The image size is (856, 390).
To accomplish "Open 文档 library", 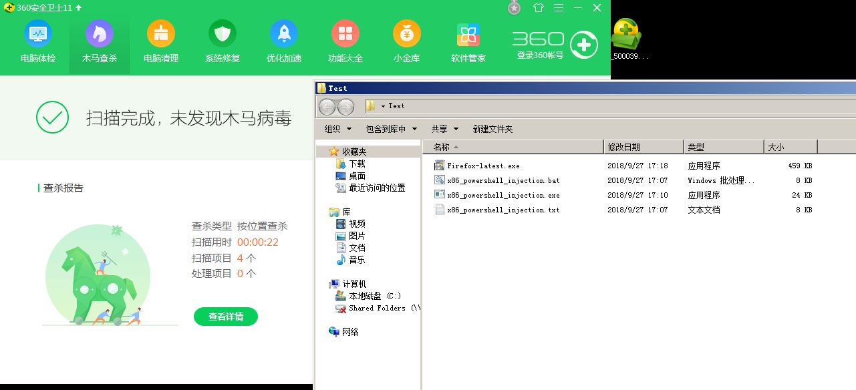I will (357, 248).
